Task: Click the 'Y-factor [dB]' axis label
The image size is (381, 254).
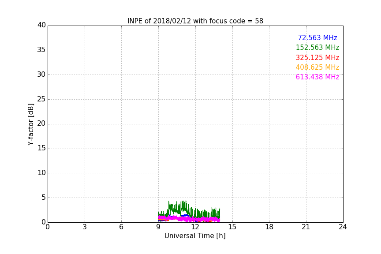Action: point(30,124)
